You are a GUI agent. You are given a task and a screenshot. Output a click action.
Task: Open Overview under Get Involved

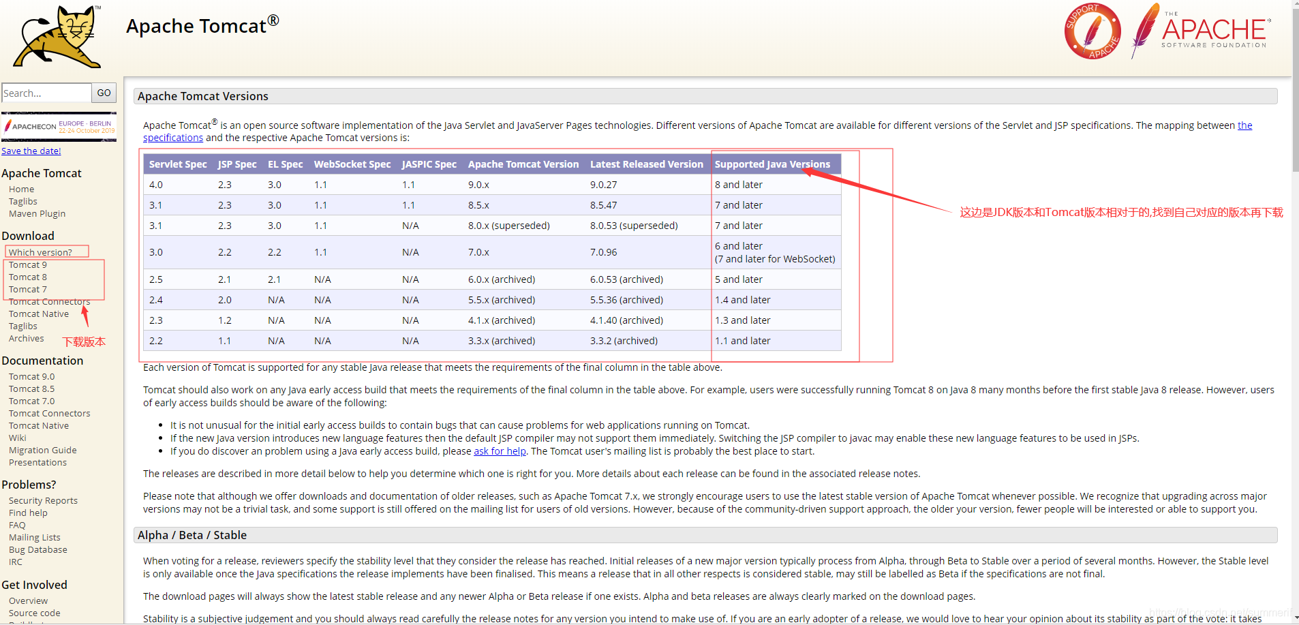[x=29, y=601]
